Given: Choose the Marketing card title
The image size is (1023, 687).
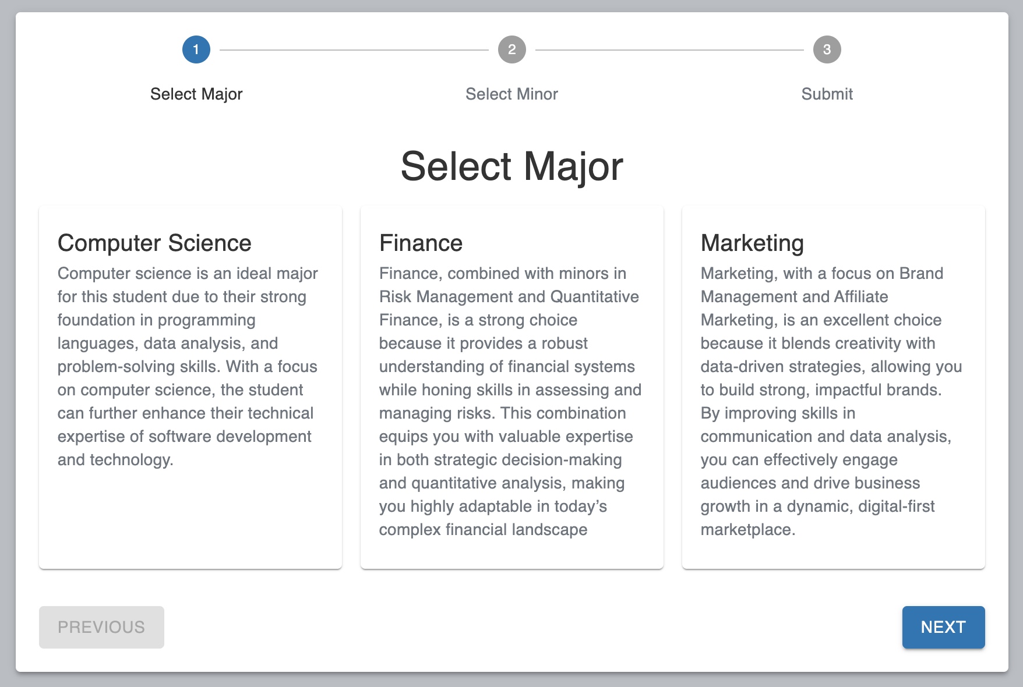Looking at the screenshot, I should pos(752,243).
